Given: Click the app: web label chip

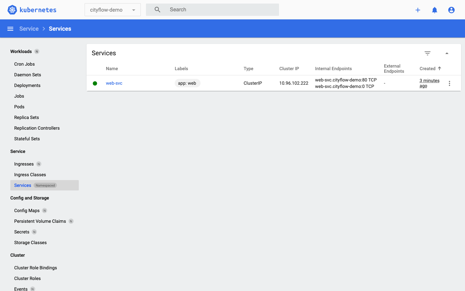Looking at the screenshot, I should coord(187,83).
